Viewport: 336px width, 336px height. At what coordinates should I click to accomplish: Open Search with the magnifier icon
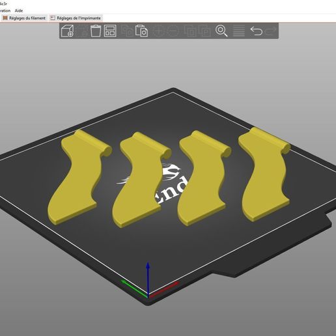(221, 31)
